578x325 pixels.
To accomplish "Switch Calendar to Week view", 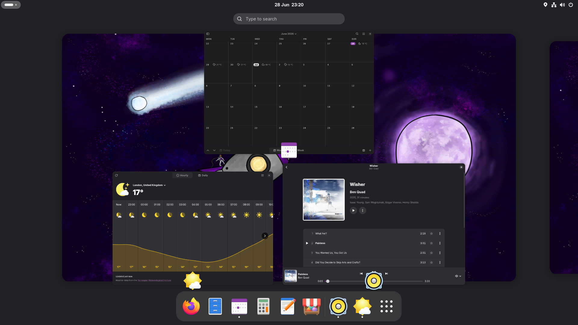I will pos(300,150).
